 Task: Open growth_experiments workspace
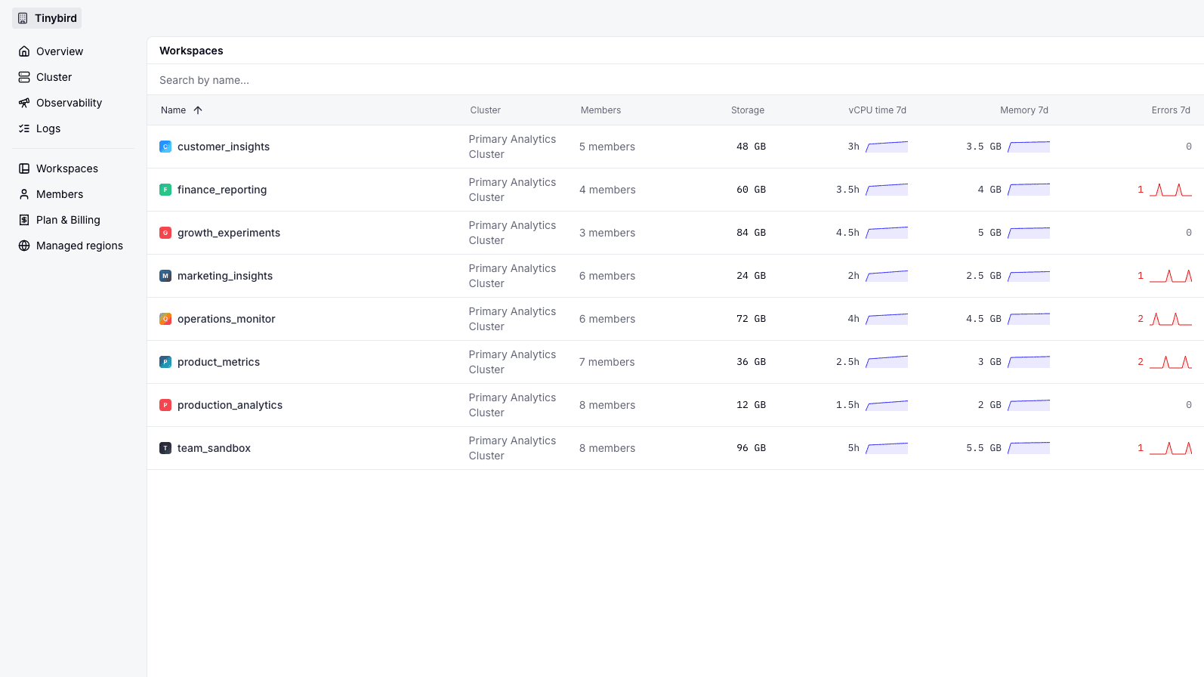tap(229, 233)
